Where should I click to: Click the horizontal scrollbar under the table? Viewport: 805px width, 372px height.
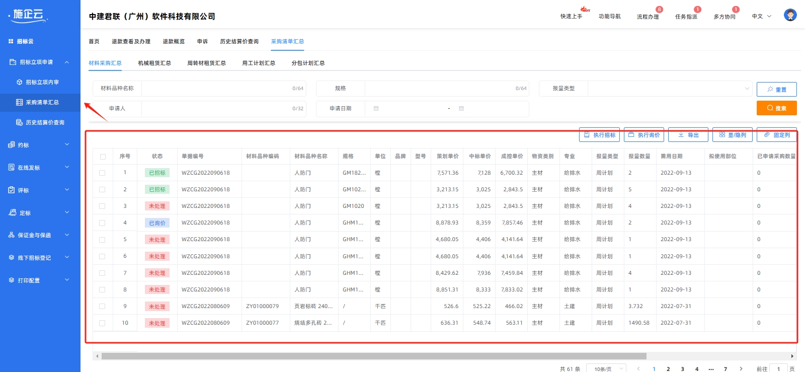[373, 356]
